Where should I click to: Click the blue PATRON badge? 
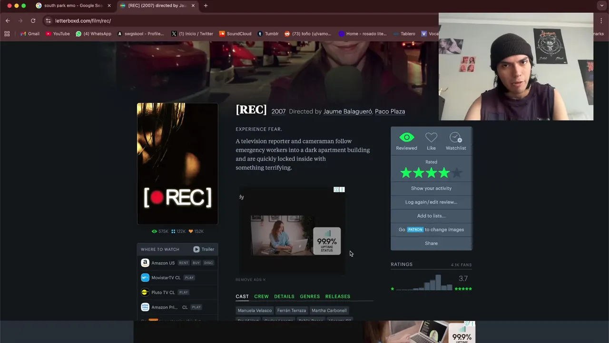pos(415,230)
